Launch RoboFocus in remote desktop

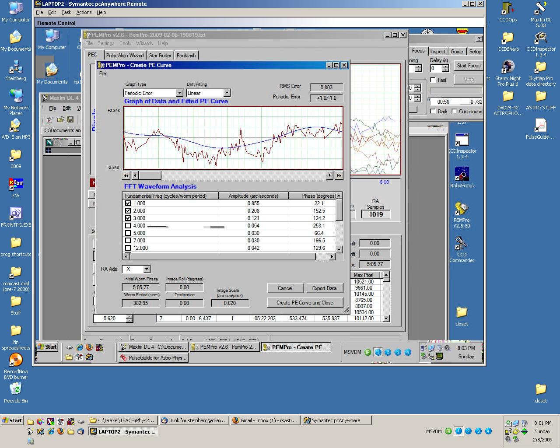point(462,177)
